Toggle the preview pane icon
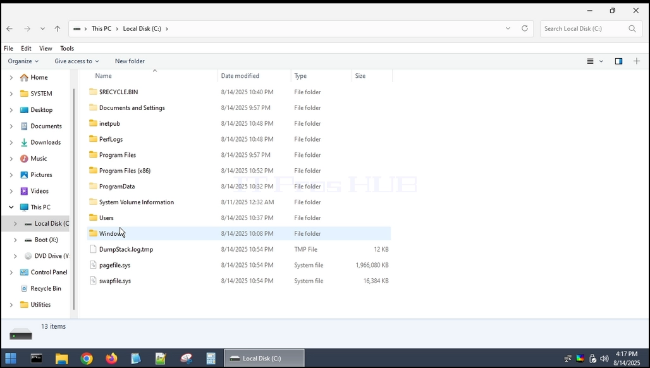This screenshot has width=650, height=368. coord(618,61)
